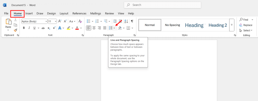Apply yellow text highlight color

(x=69, y=28)
